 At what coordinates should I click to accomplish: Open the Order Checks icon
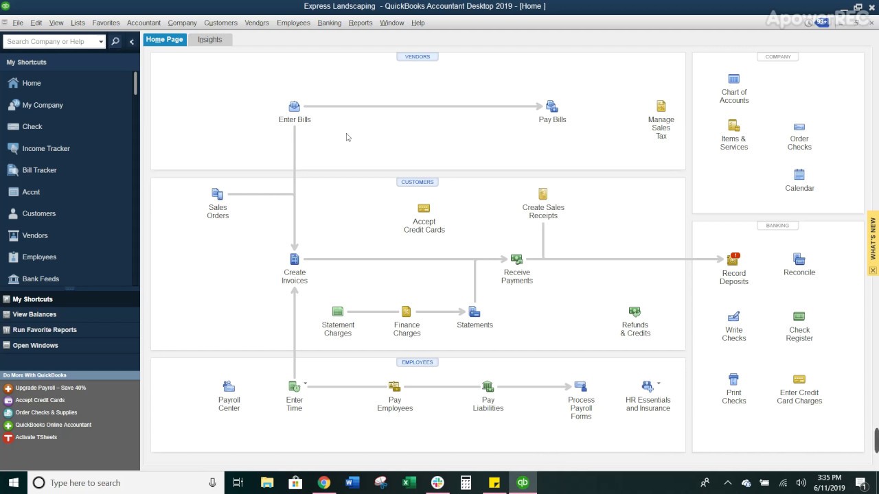click(x=799, y=127)
